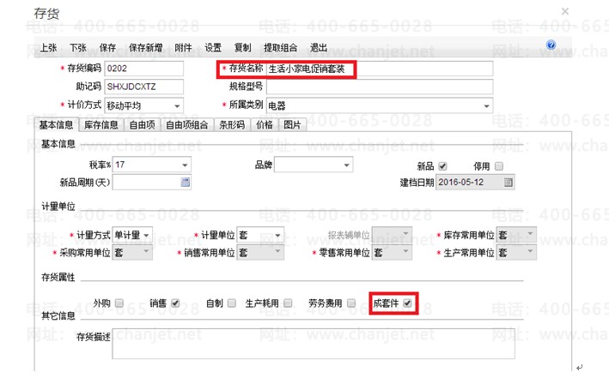The width and height of the screenshot is (609, 378).
Task: Enable the 外购 checkbox
Action: coord(119,303)
